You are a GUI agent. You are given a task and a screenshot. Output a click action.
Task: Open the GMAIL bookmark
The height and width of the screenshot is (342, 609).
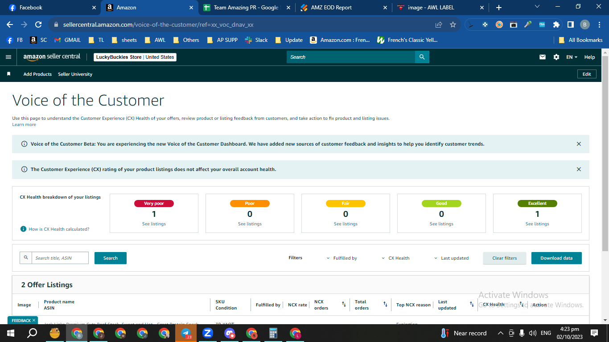67,40
